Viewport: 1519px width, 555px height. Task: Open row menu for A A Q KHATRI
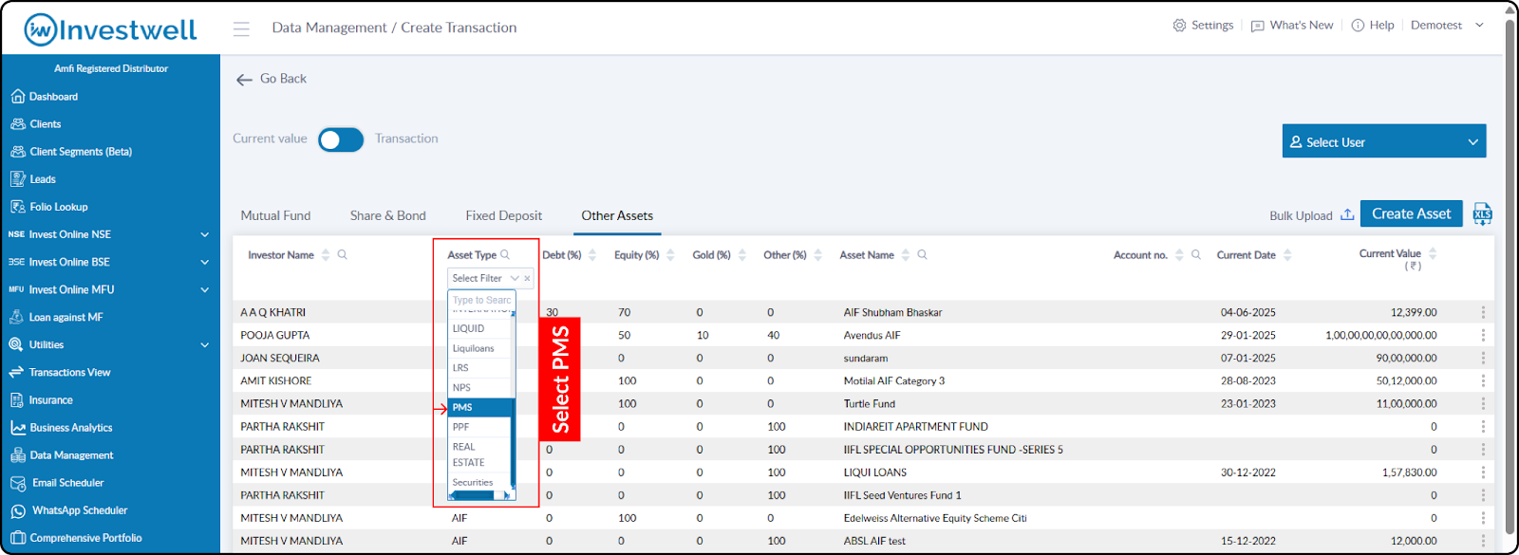pos(1483,312)
